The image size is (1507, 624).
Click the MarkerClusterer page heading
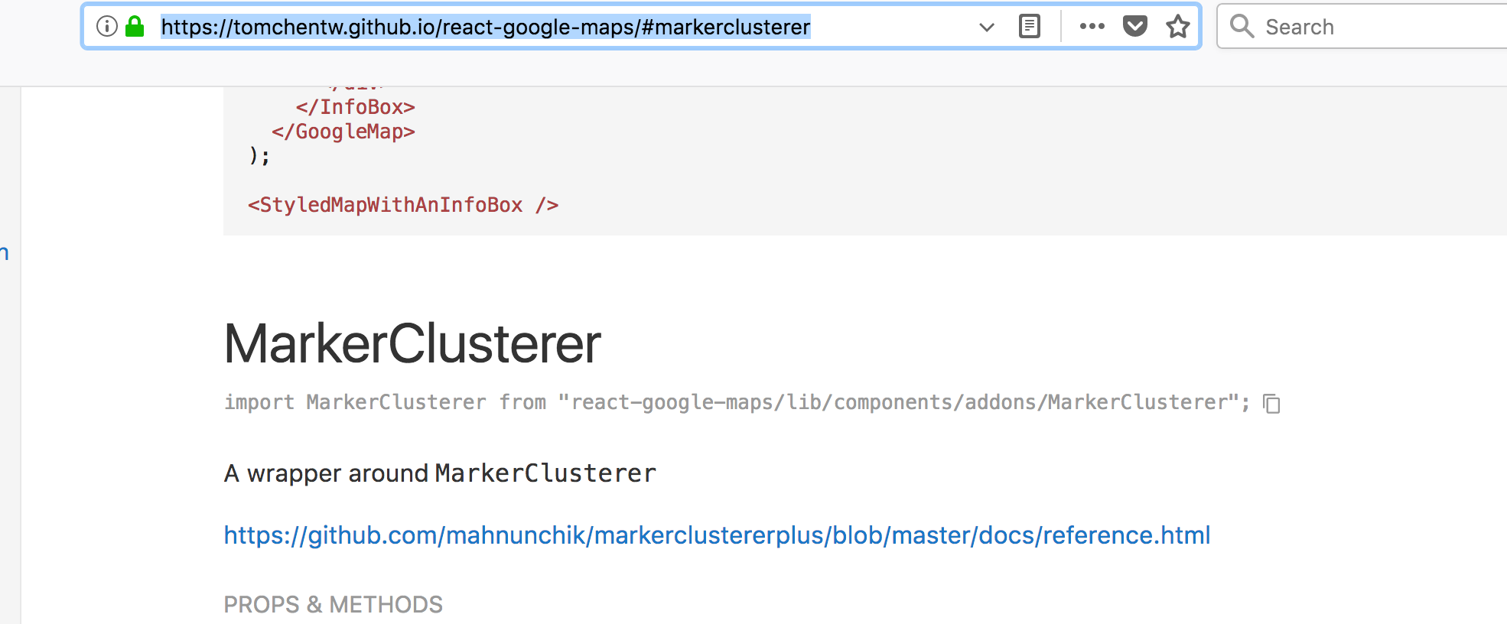412,344
